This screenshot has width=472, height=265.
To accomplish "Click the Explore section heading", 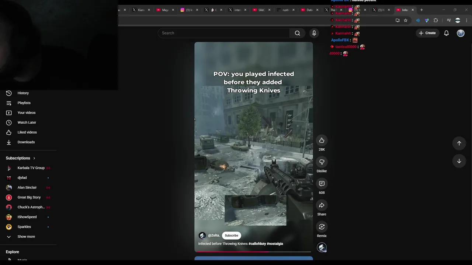I will pyautogui.click(x=12, y=252).
